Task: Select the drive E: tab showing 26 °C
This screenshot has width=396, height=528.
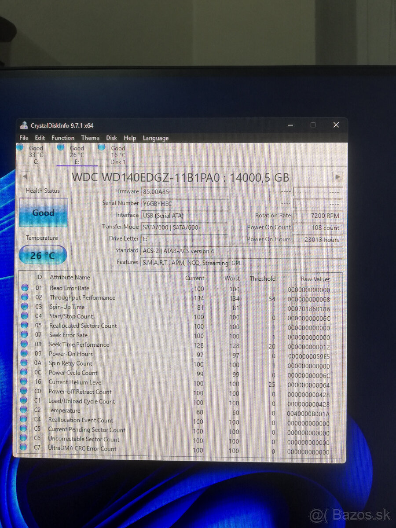Action: click(x=77, y=154)
